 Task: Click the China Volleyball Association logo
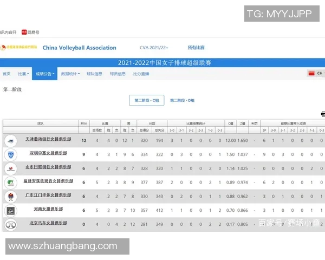tap(19, 48)
